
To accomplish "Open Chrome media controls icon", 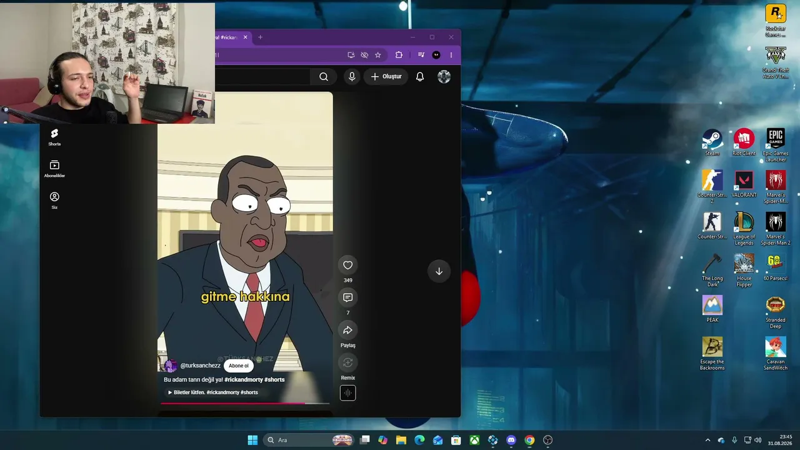I will (421, 55).
